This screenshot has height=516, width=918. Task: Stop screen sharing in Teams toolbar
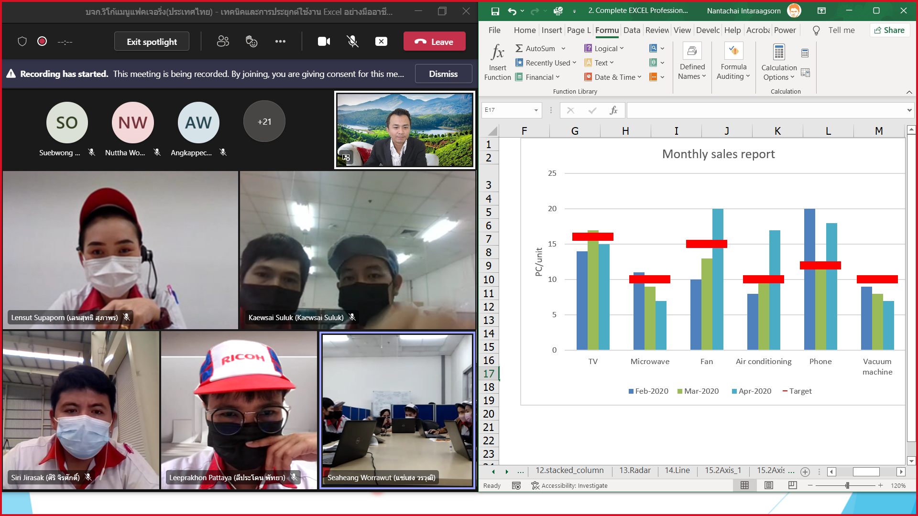point(381,42)
